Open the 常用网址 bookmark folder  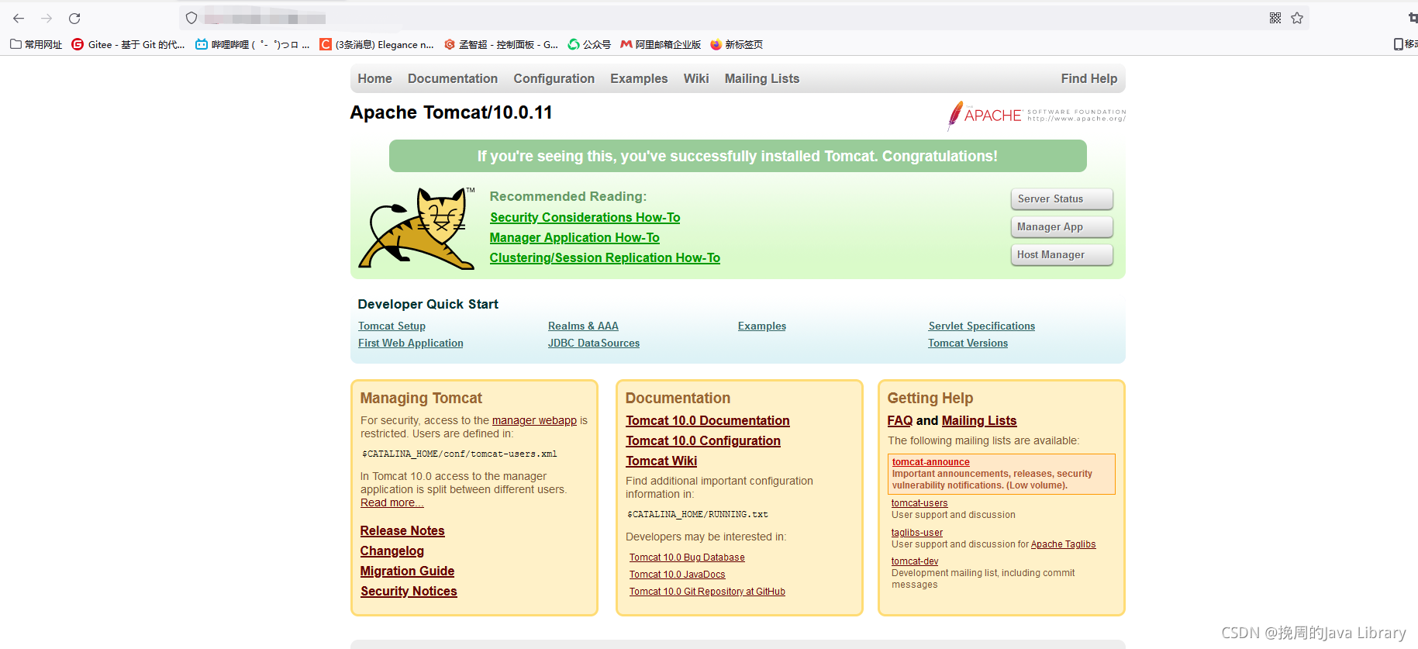click(36, 44)
